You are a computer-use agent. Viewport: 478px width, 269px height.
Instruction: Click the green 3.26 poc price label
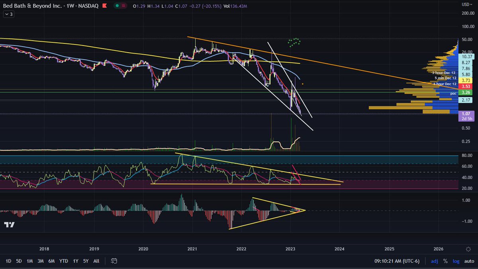tap(465, 92)
